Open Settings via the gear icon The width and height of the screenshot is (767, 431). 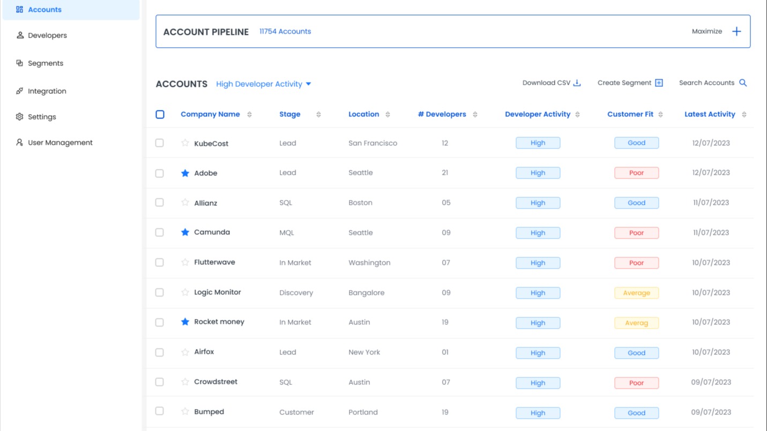(19, 116)
